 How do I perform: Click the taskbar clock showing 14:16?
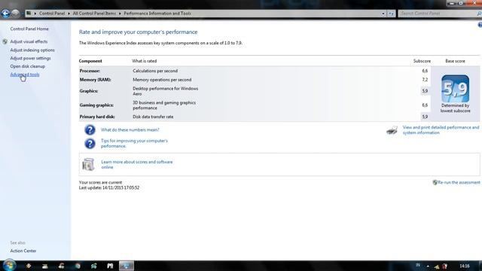coord(465,266)
